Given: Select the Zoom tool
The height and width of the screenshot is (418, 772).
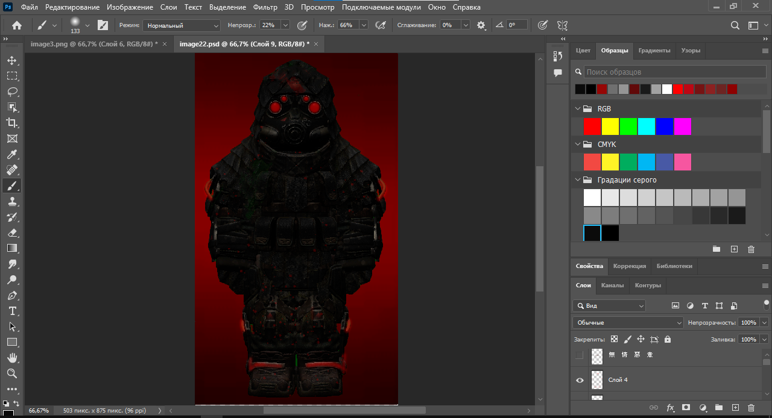Looking at the screenshot, I should [x=11, y=373].
